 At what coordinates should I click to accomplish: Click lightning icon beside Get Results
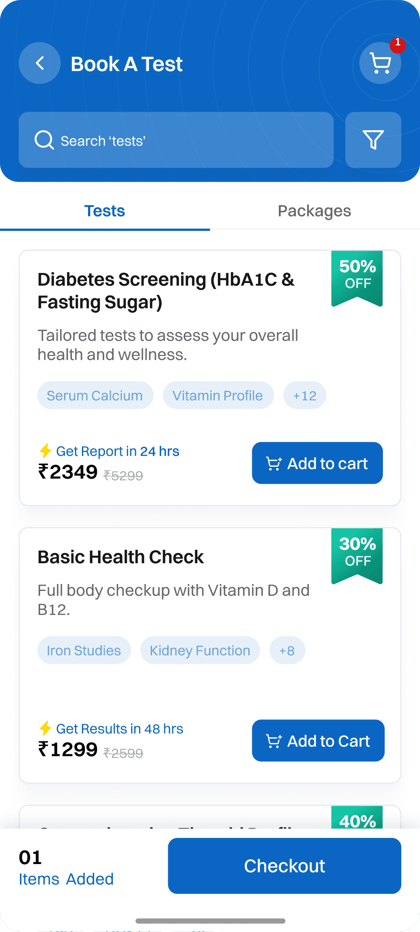click(x=45, y=728)
